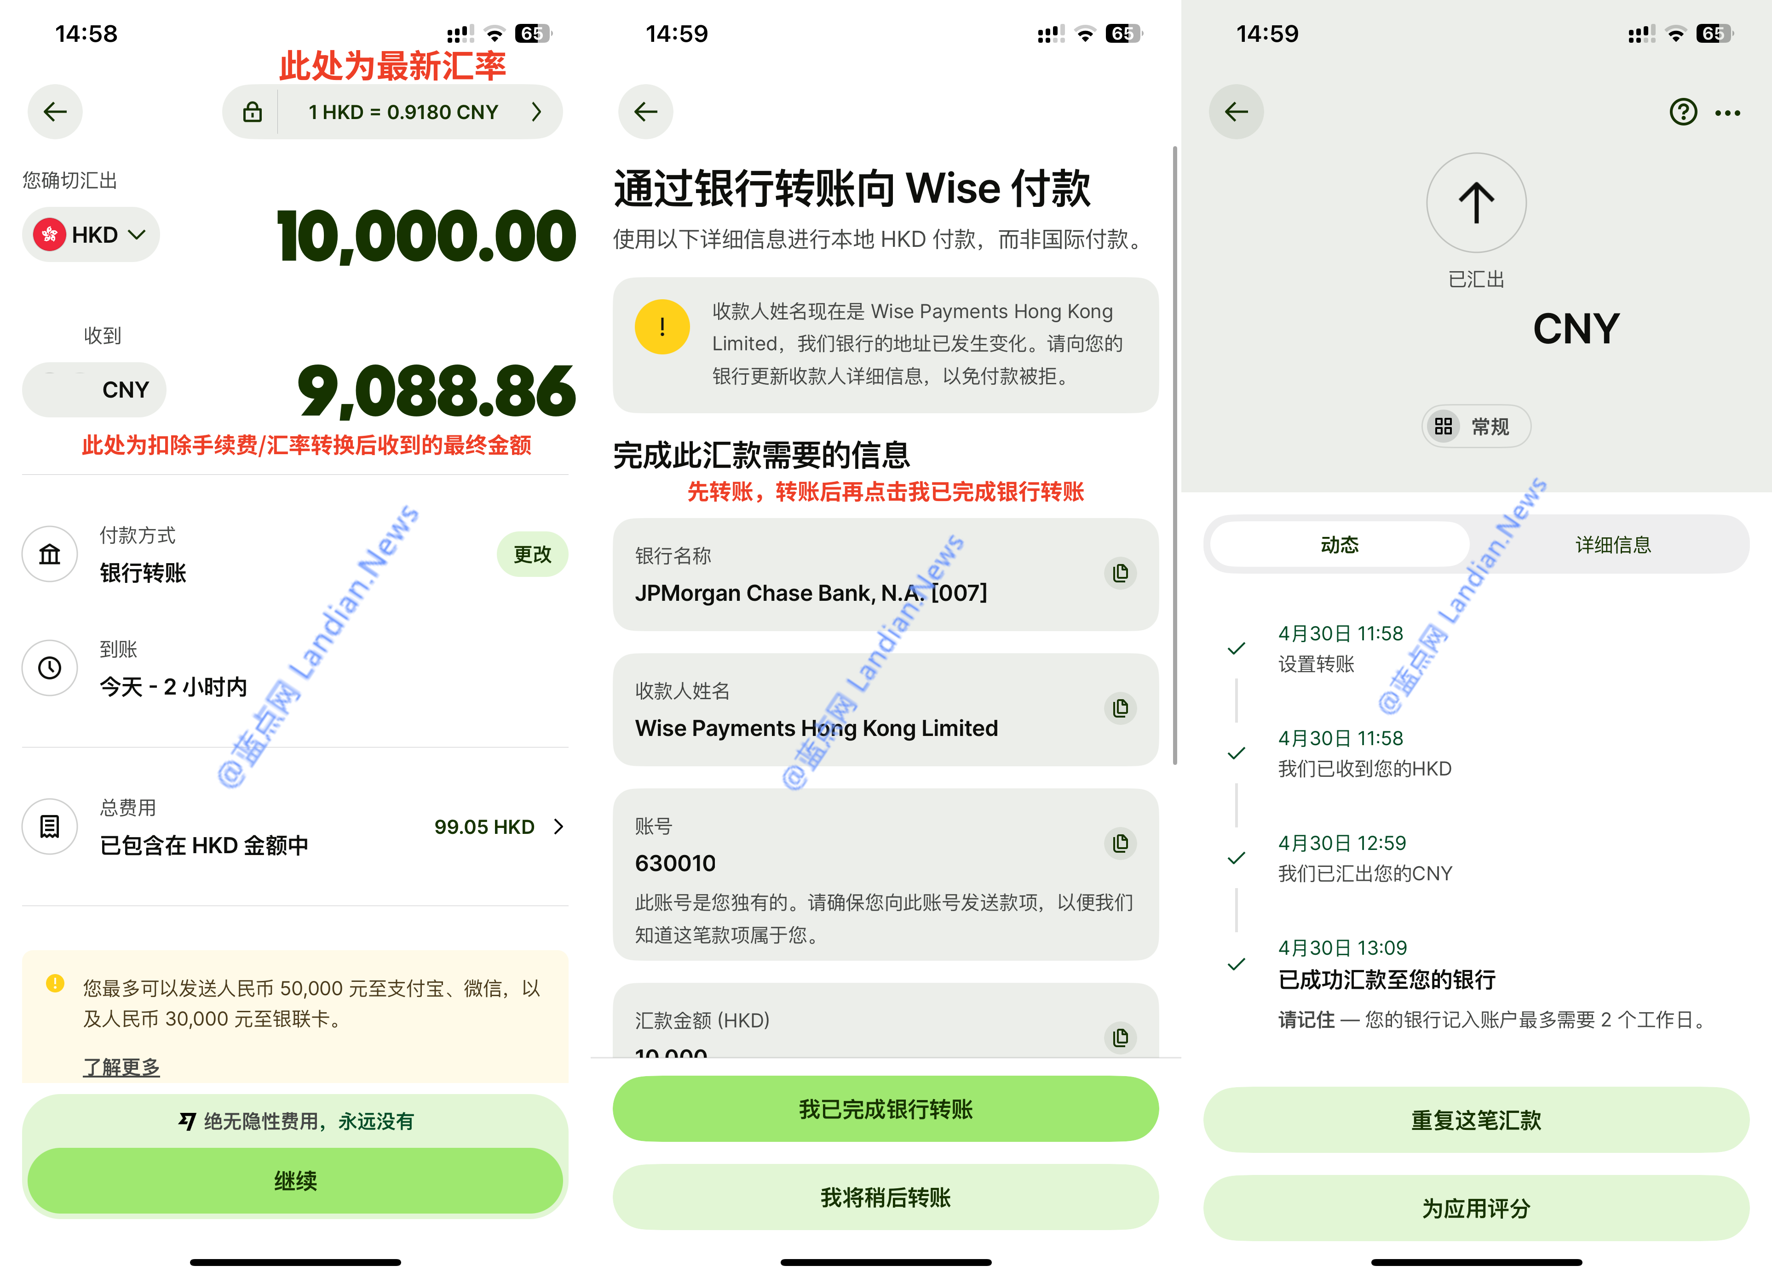Tap the yellow exclamation notice icon
1772x1277 pixels.
pyautogui.click(x=662, y=327)
